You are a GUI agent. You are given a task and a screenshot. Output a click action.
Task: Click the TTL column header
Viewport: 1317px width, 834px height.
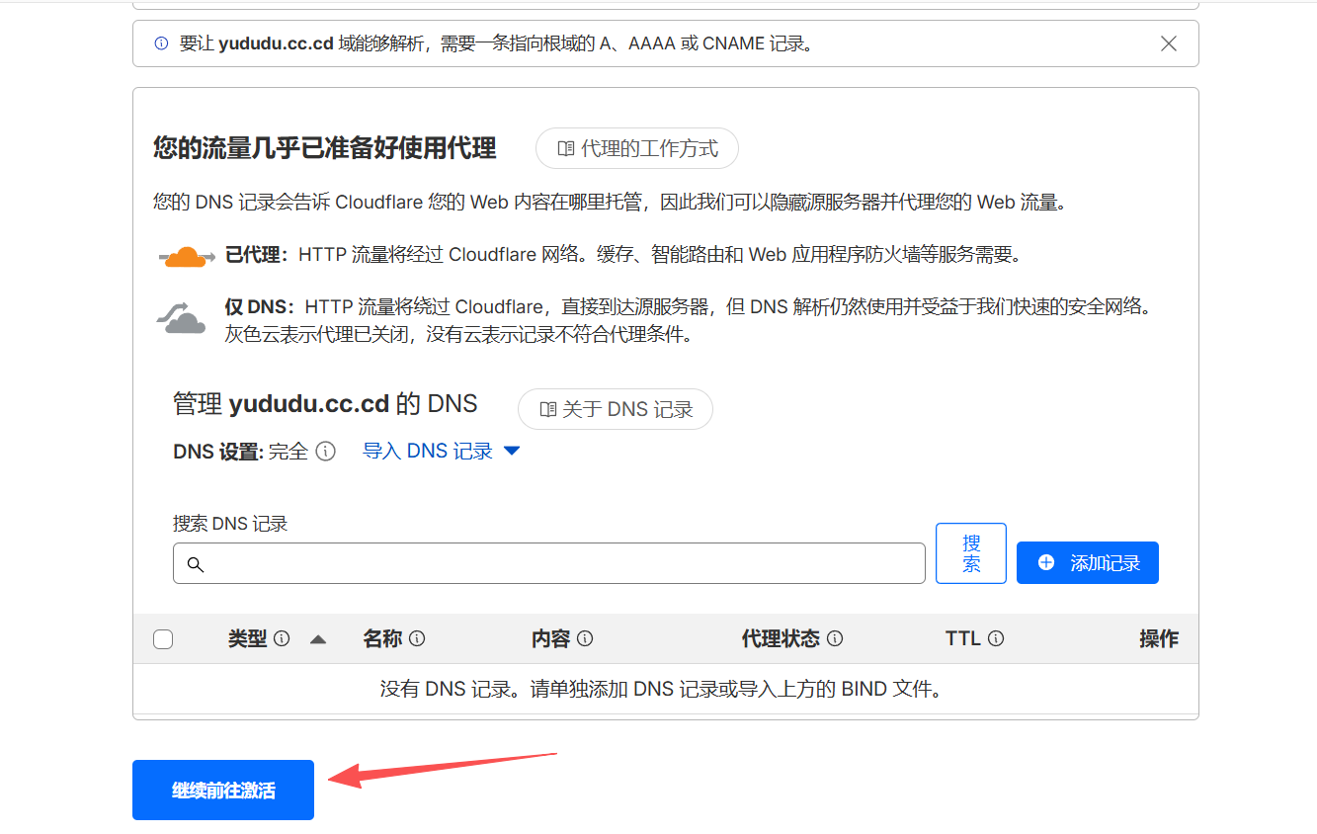click(x=962, y=638)
